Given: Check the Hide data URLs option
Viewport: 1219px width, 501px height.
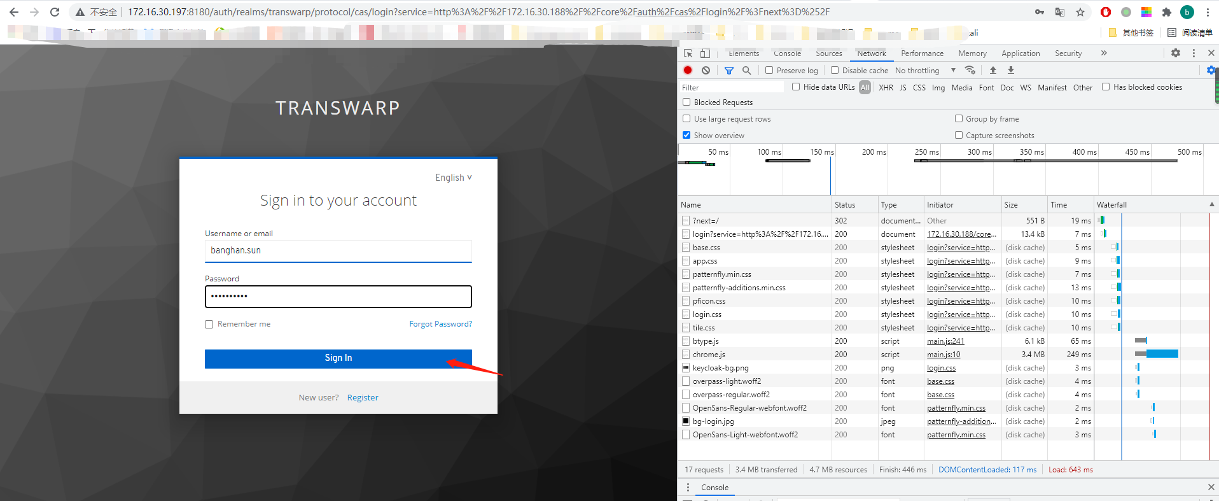Looking at the screenshot, I should click(x=796, y=87).
